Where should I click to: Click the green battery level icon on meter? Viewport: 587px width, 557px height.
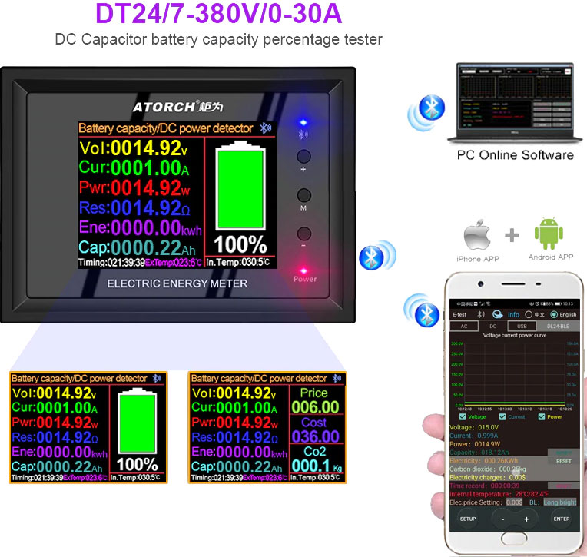[x=240, y=186]
